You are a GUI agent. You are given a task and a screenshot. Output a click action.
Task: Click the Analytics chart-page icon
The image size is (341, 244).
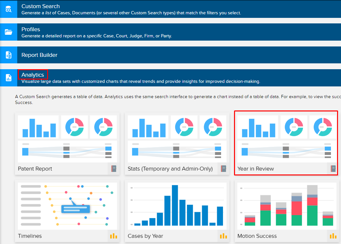[x=8, y=78]
